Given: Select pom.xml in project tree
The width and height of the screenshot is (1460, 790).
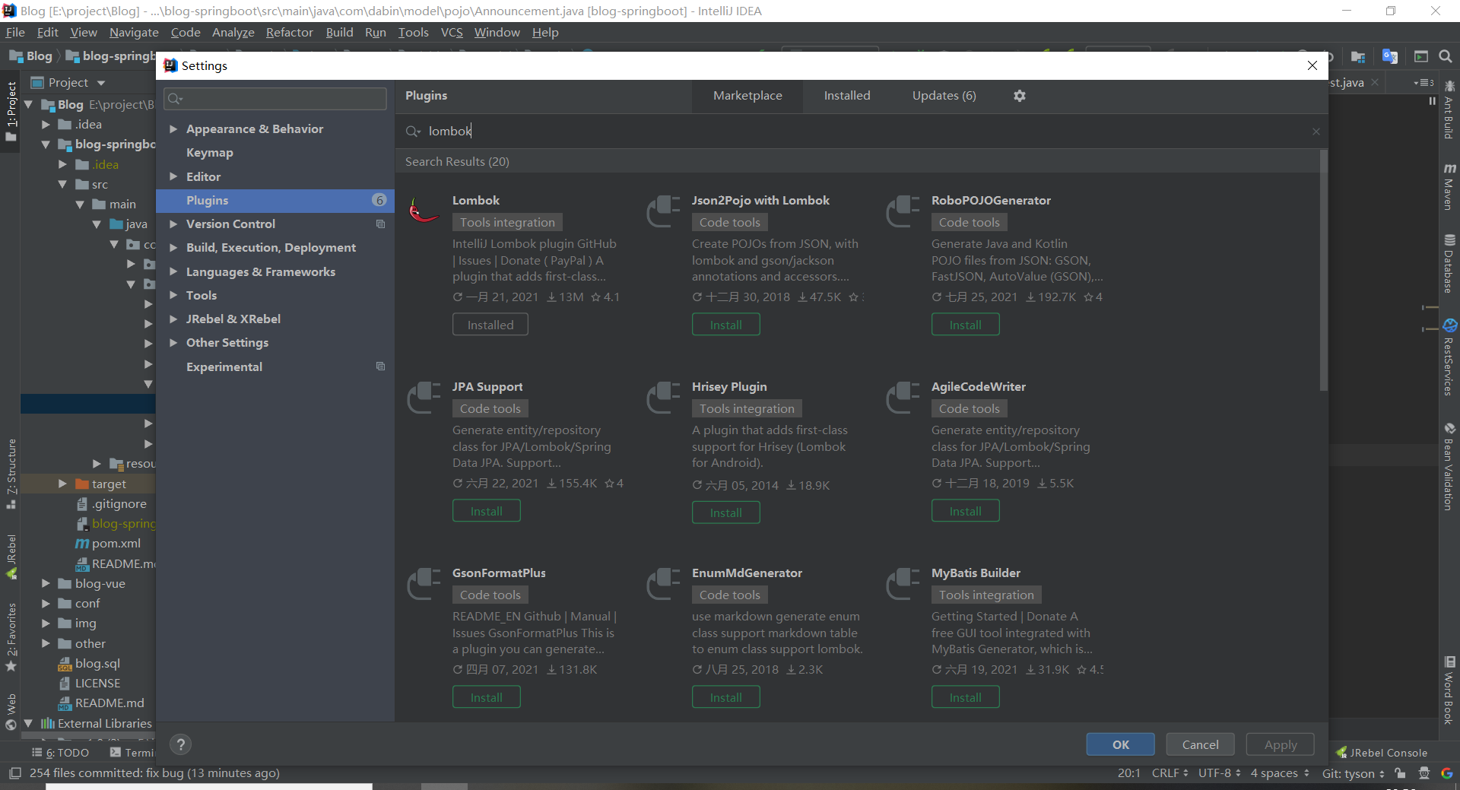Looking at the screenshot, I should (x=108, y=544).
